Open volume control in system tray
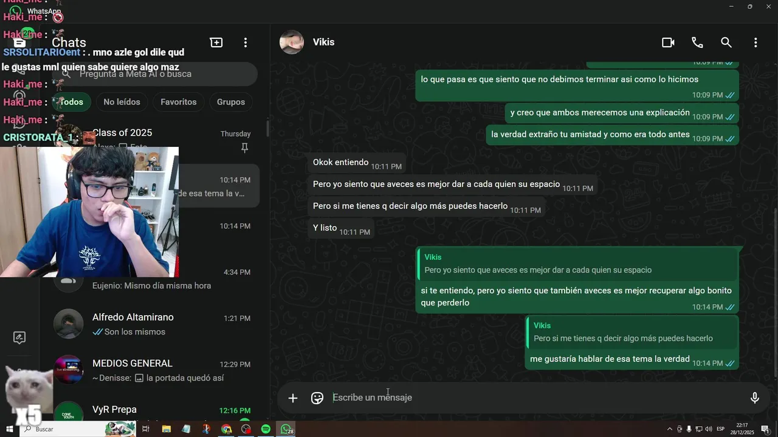Screen dimensions: 778x437 click(x=708, y=429)
